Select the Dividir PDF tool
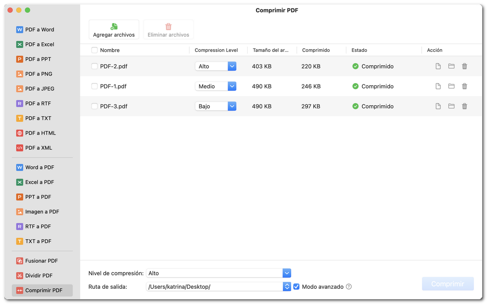 point(38,275)
